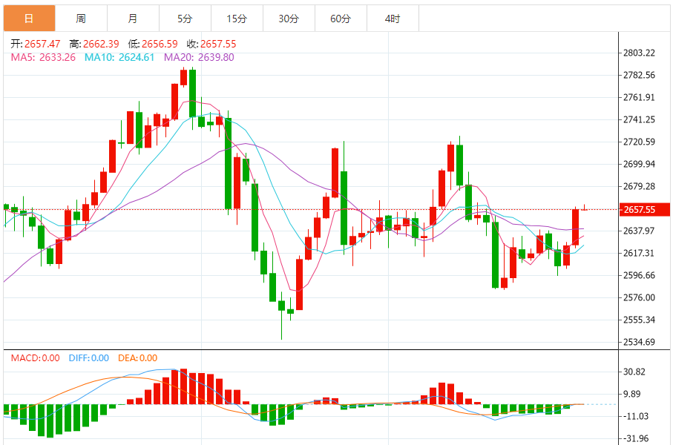Image resolution: width=673 pixels, height=445 pixels.
Task: Click the 开:2657.47 open price value
Action: pos(36,44)
